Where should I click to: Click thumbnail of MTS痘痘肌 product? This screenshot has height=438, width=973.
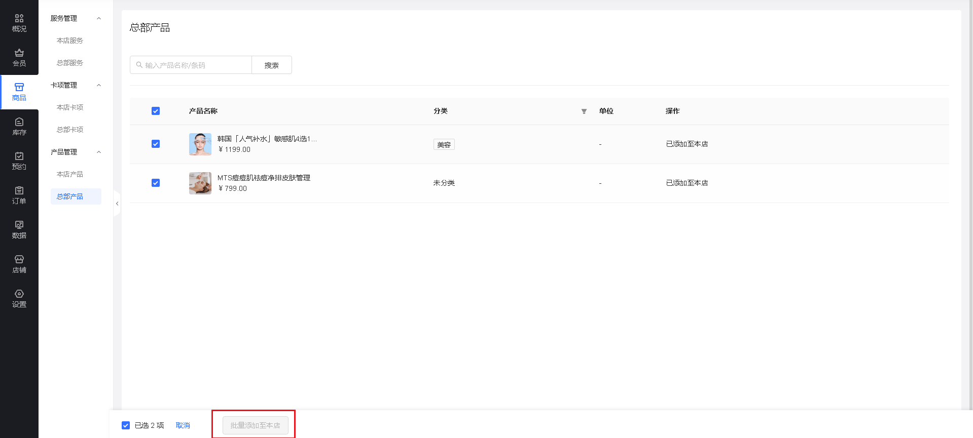tap(200, 183)
